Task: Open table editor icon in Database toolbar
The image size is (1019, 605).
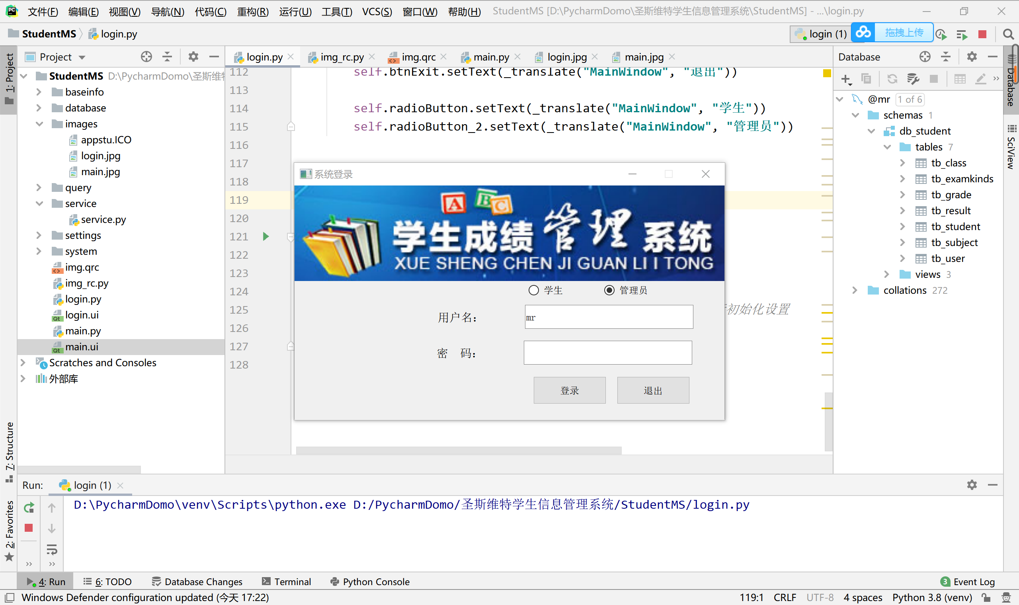Action: click(x=960, y=79)
